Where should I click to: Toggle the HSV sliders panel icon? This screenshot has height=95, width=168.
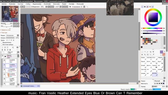point(148,7)
